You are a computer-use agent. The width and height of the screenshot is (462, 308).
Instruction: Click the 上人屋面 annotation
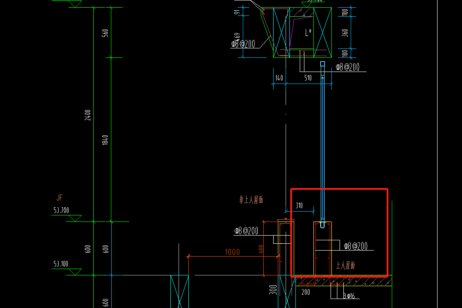[345, 265]
